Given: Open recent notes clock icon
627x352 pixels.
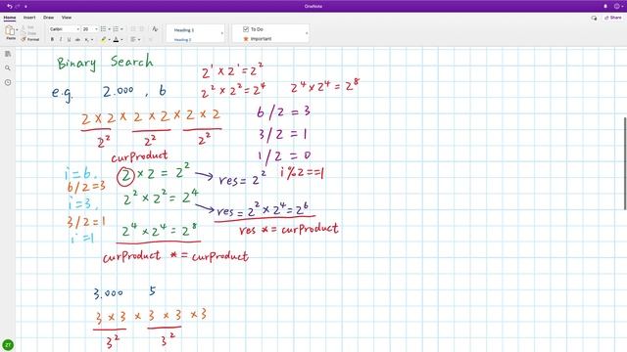Looking at the screenshot, I should pyautogui.click(x=8, y=82).
